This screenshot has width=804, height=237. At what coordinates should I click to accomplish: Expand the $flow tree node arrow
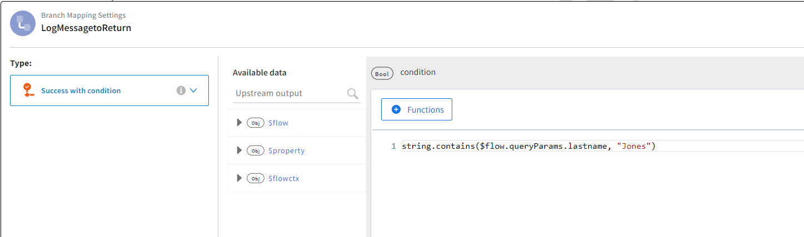click(239, 123)
